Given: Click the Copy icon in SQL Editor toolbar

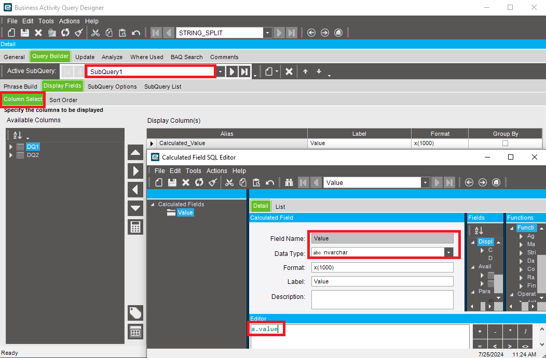Looking at the screenshot, I should point(243,182).
